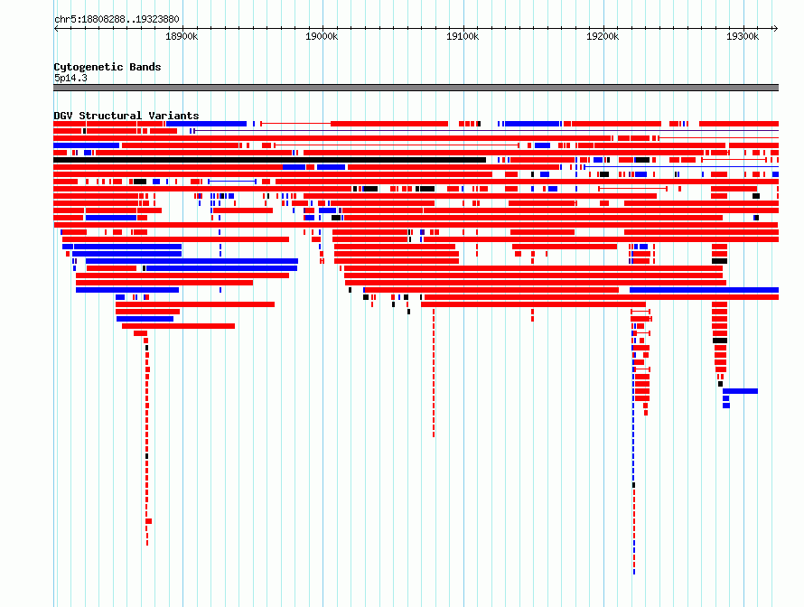Select the wider red block near bottom of left column
The image size is (804, 607).
click(149, 521)
